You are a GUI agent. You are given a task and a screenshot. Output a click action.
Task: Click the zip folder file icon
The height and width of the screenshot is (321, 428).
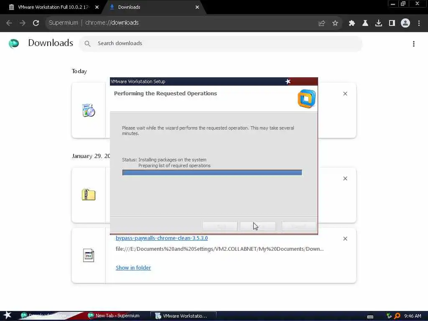(89, 195)
